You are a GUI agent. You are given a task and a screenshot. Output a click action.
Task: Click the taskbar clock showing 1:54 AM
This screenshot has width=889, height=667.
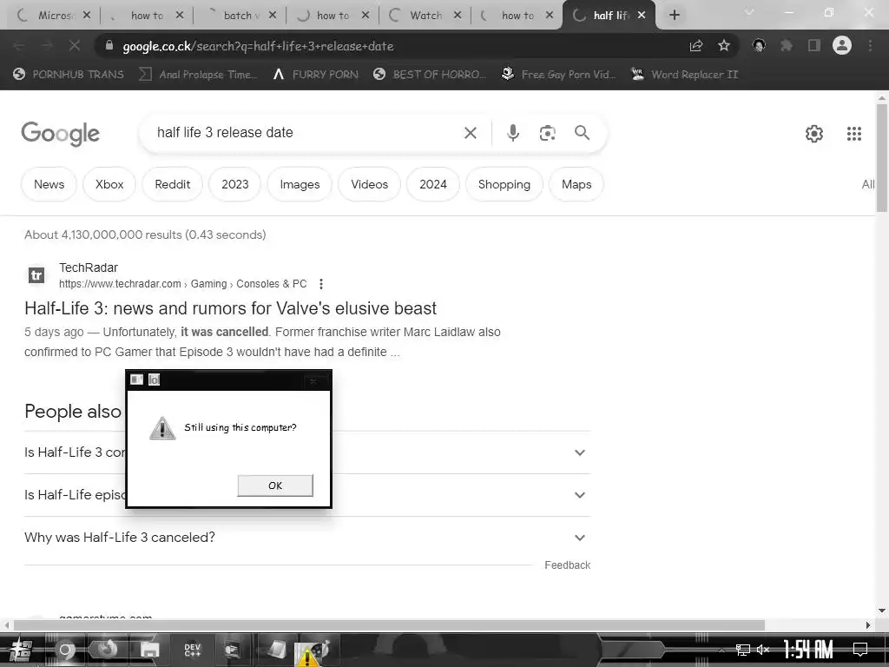point(808,650)
